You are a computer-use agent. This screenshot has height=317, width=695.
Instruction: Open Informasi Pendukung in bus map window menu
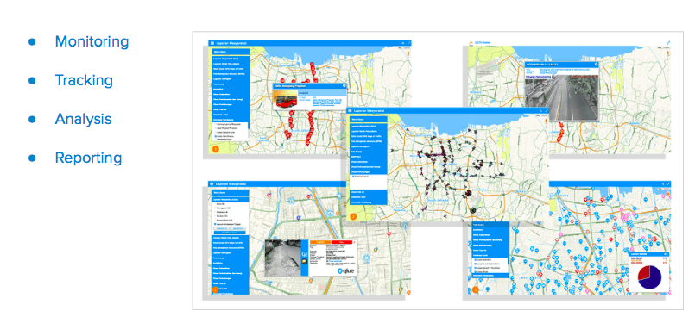point(231,120)
